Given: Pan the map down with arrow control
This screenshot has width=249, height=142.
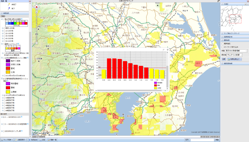Looking at the screenshot, I should pyautogui.click(x=37, y=9).
